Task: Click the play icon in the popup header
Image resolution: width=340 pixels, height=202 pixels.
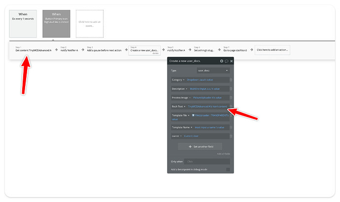Action: [x=221, y=61]
